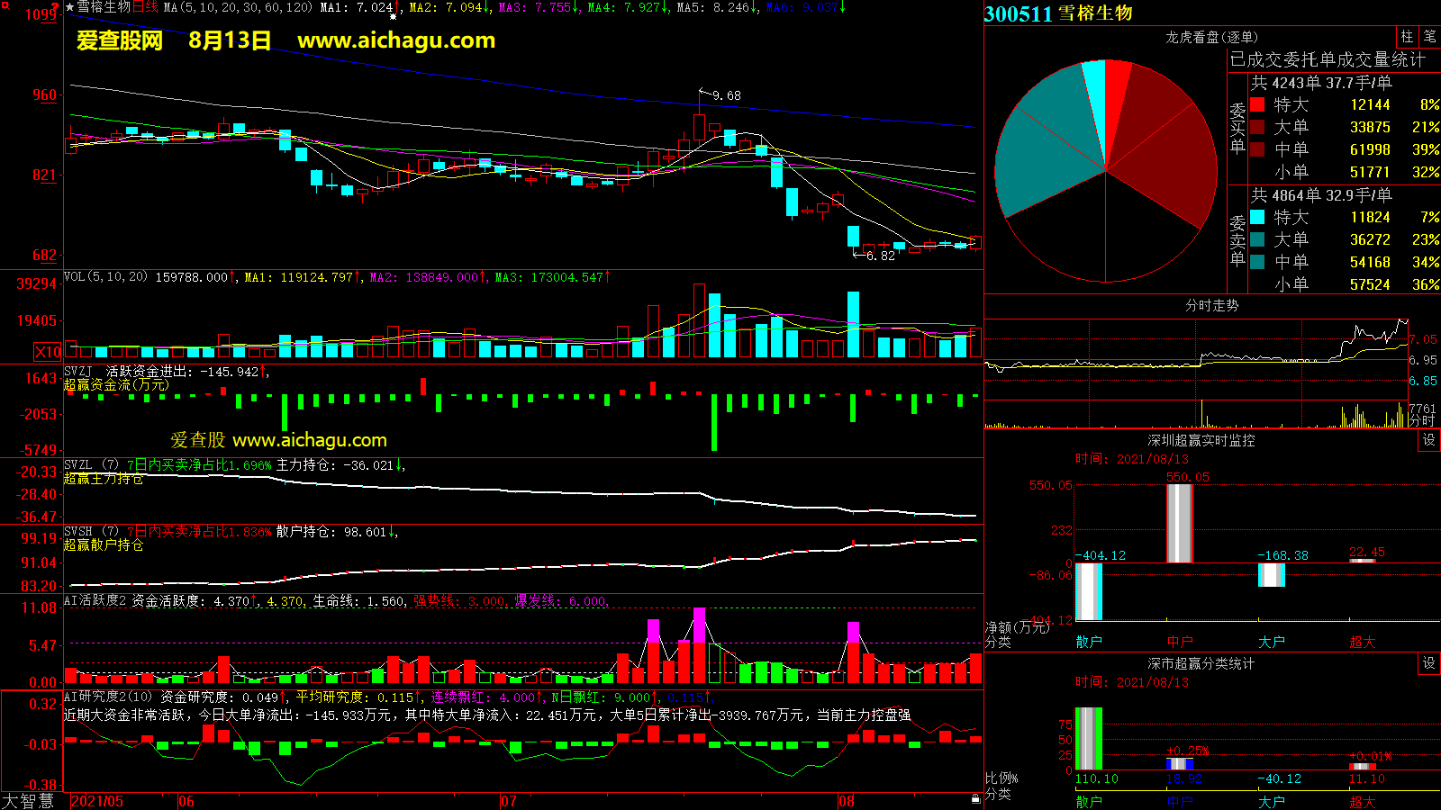Click the sun marker beside MA1 value
The image size is (1441, 810).
(x=393, y=16)
